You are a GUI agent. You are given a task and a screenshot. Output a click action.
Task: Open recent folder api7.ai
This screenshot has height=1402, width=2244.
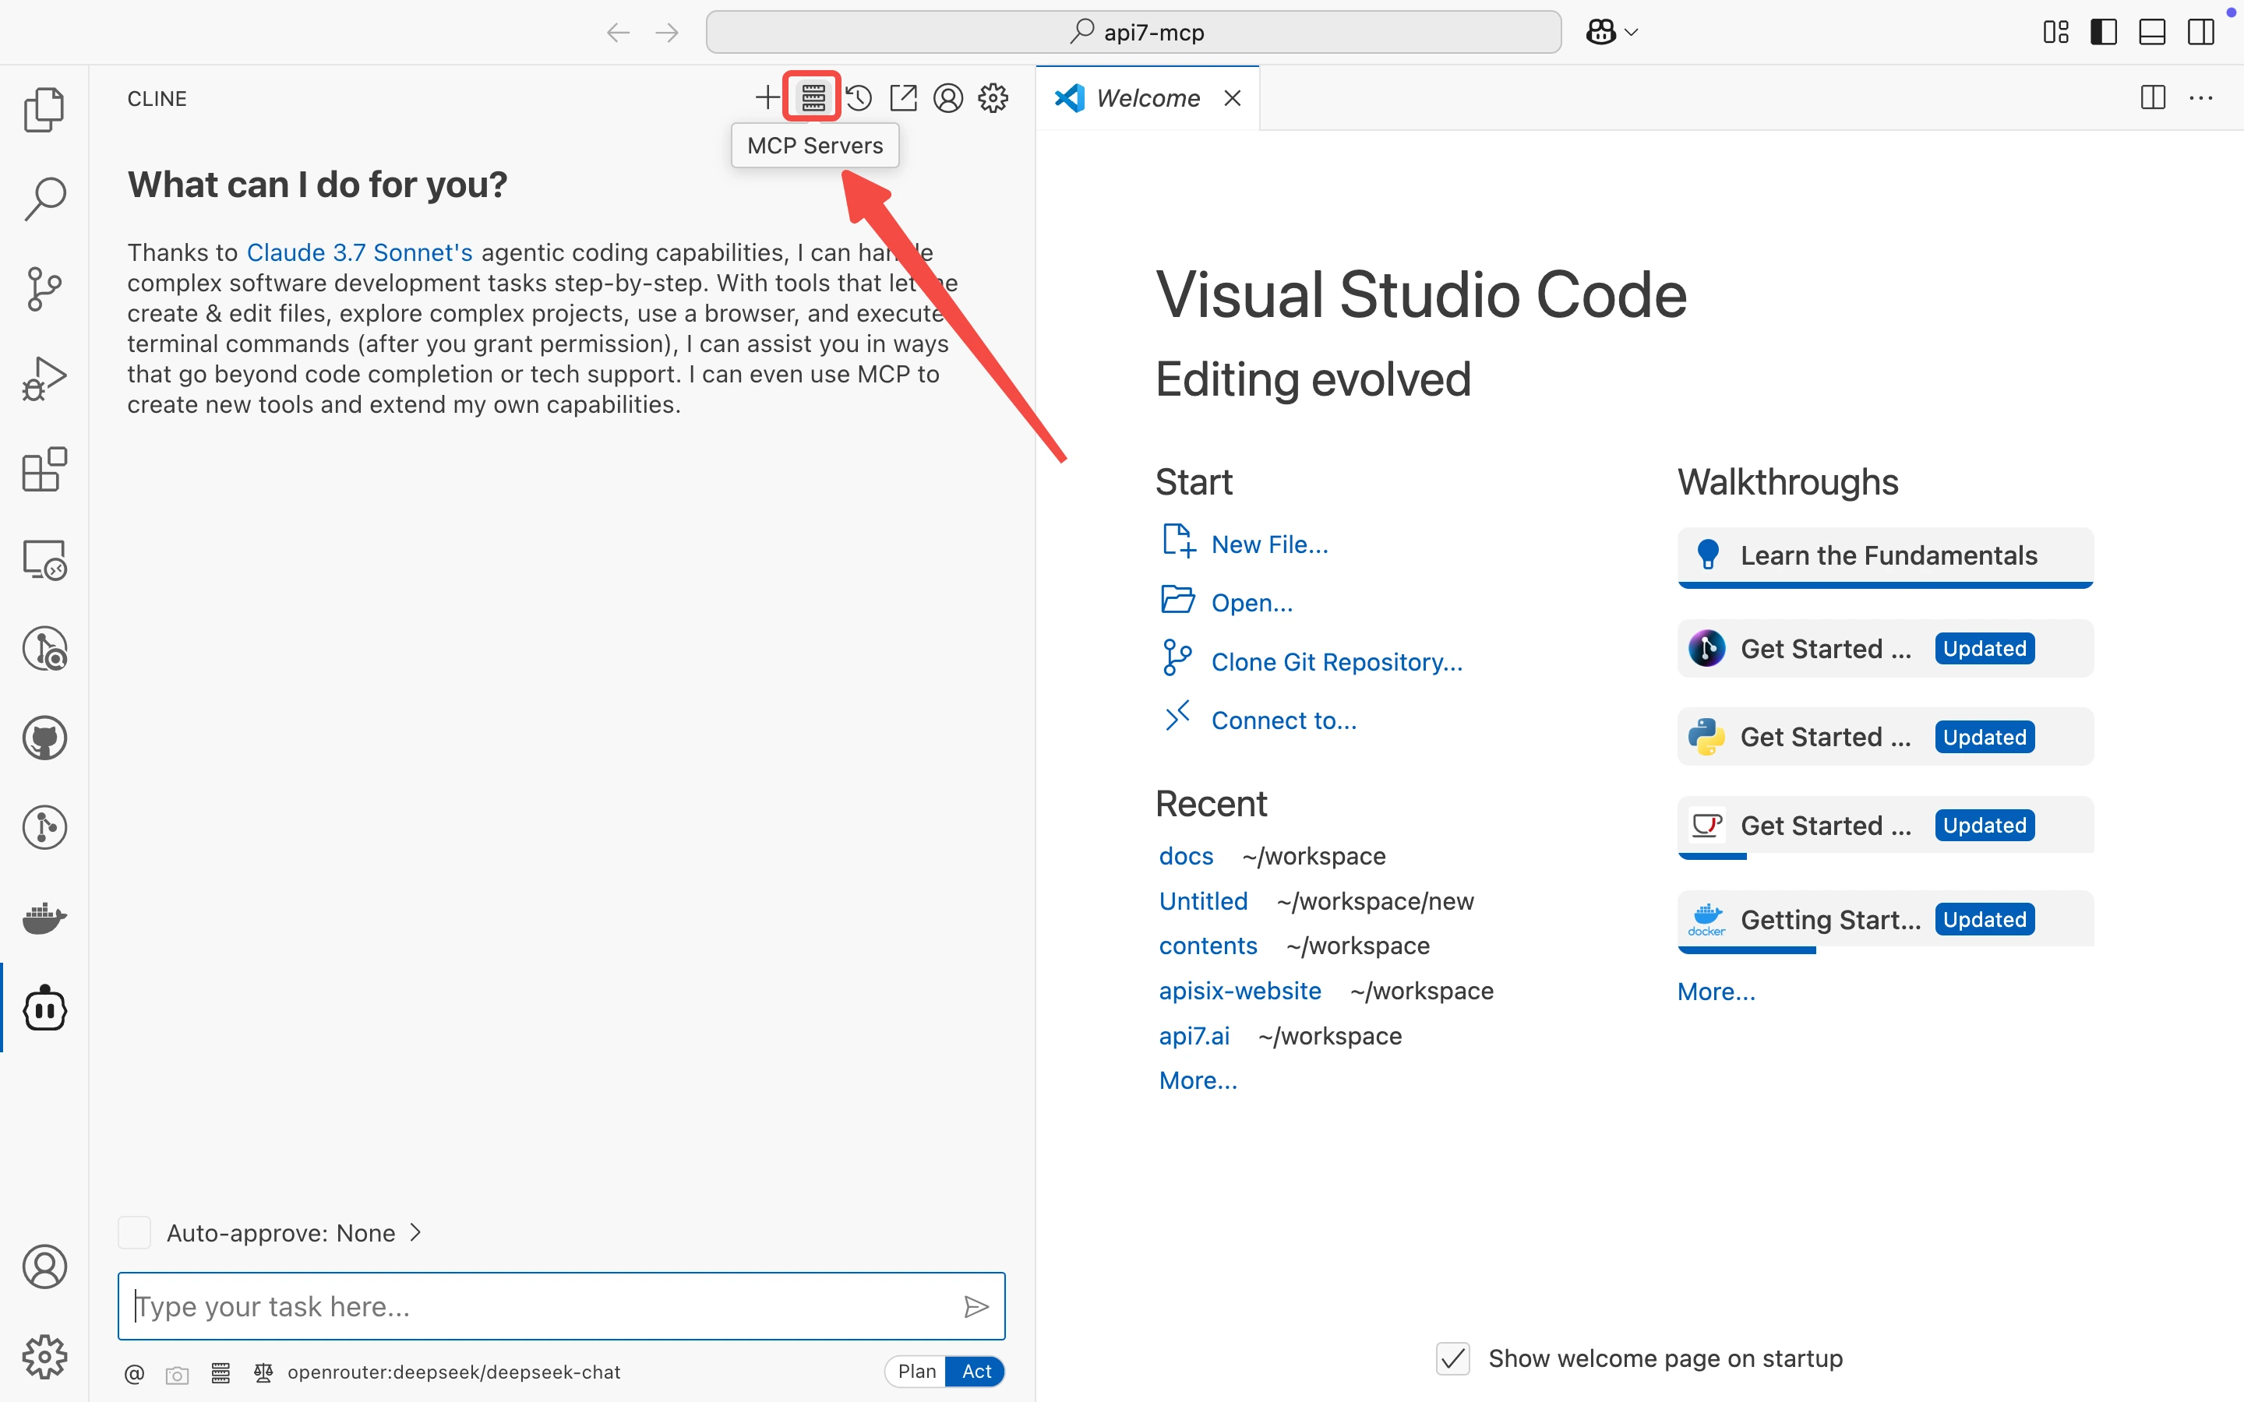(1194, 1036)
